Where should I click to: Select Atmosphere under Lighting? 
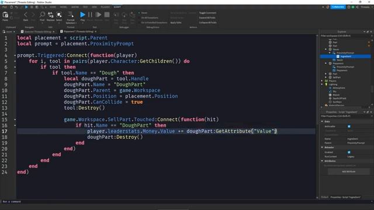339,88
